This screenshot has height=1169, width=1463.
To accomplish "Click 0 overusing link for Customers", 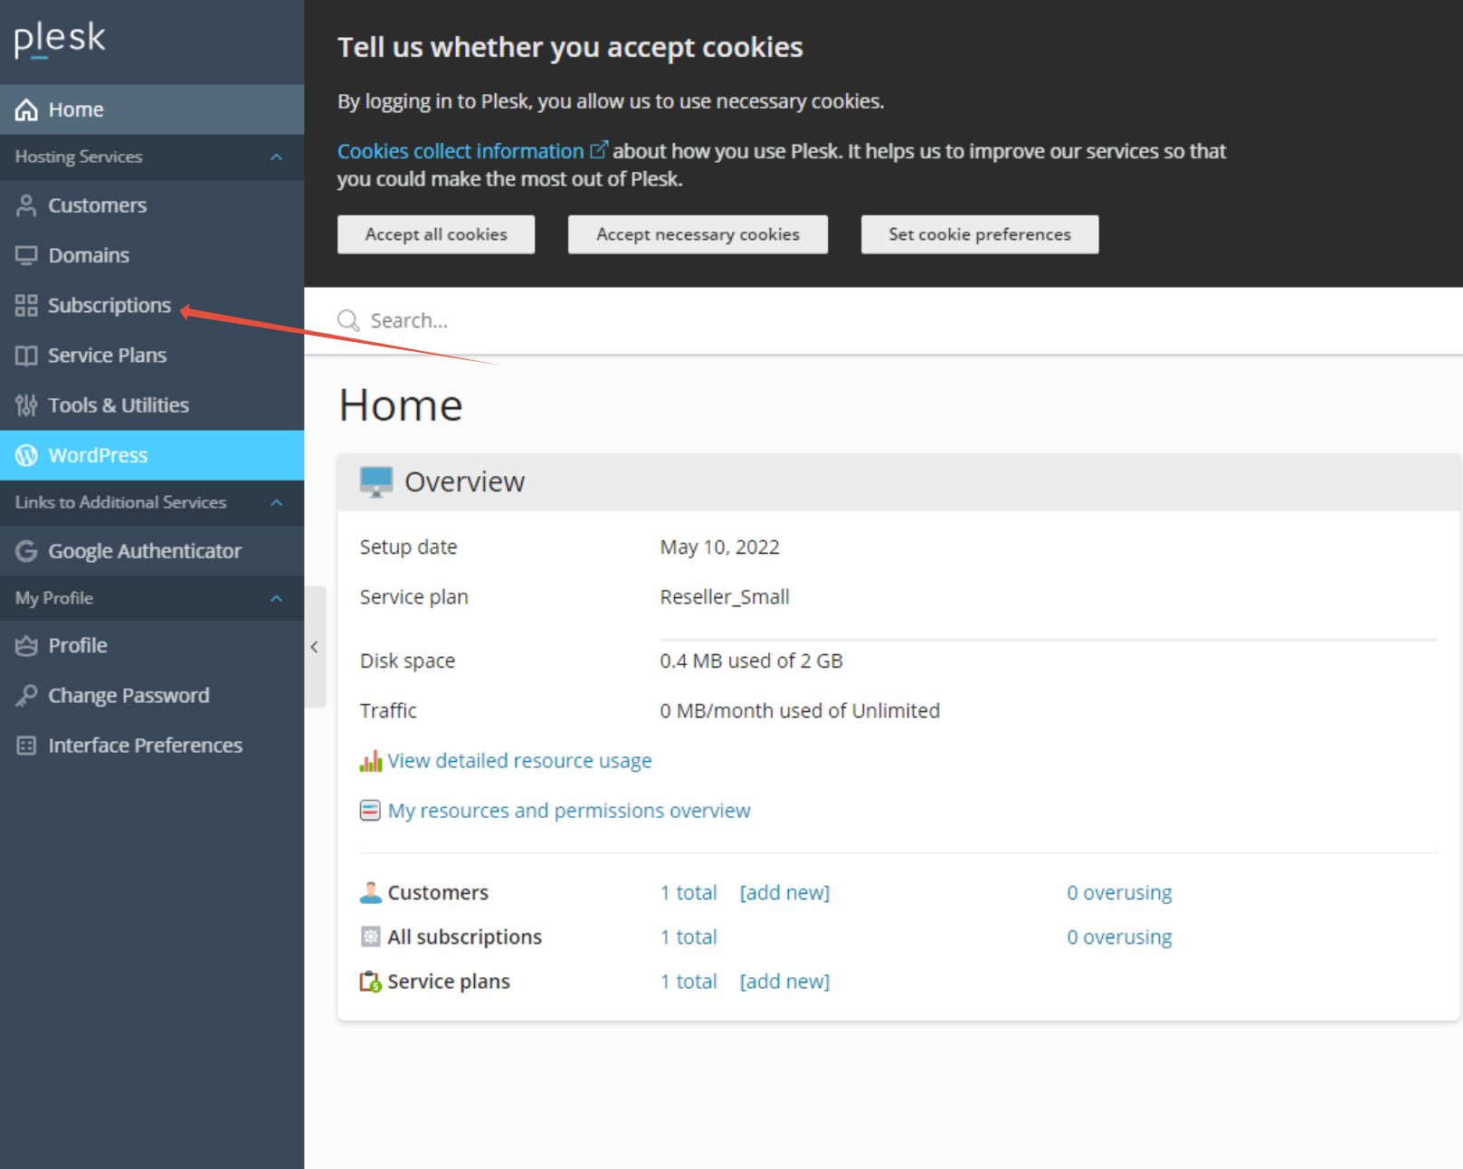I will 1119,893.
